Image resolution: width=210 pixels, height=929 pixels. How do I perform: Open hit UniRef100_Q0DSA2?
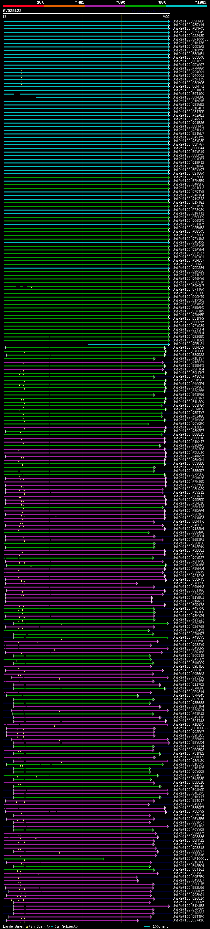(188, 46)
